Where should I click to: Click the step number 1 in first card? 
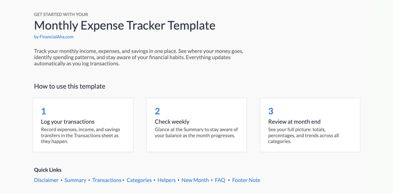point(44,111)
